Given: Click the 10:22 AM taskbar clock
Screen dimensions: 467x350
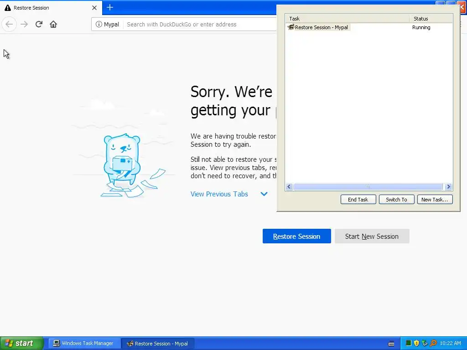Looking at the screenshot, I should click(x=450, y=344).
